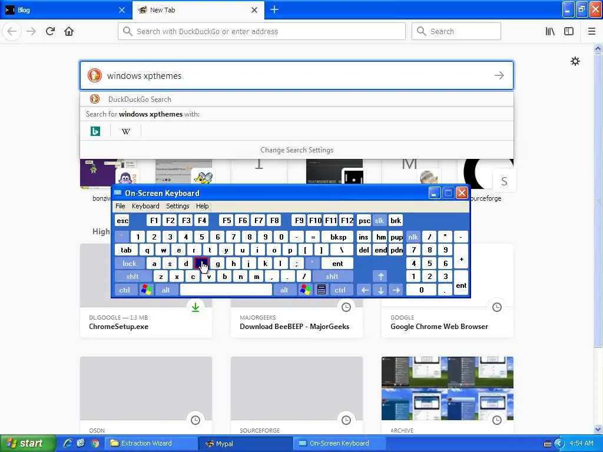Select DuckDuckGo Search suggestion row

[x=297, y=99]
